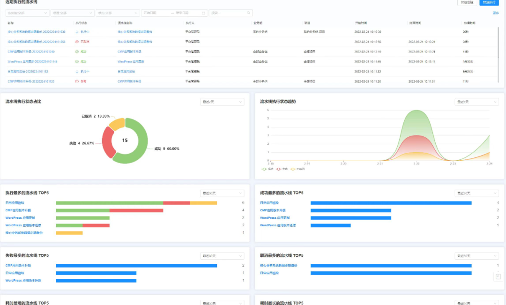Open the 最近30天 dropdown in 失败最多的流水线 TOP5
The height and width of the screenshot is (305, 506).
pos(222,256)
